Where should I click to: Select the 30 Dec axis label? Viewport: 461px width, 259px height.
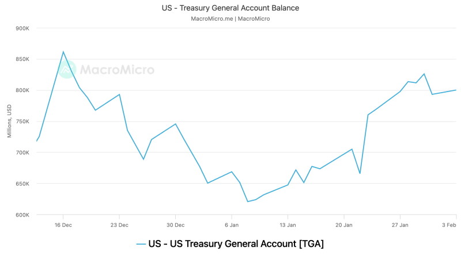click(x=176, y=225)
